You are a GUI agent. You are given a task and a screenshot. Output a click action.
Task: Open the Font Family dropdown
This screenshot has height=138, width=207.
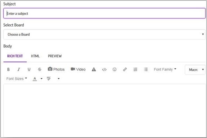point(165,69)
